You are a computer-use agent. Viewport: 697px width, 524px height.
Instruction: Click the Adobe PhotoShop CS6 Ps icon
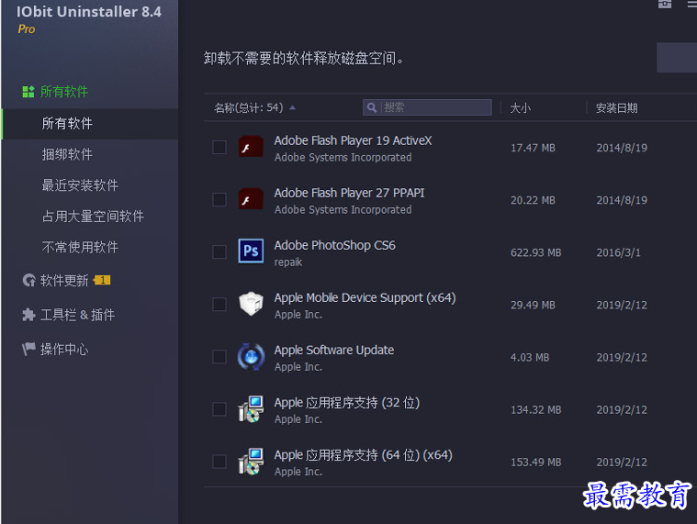(x=251, y=251)
